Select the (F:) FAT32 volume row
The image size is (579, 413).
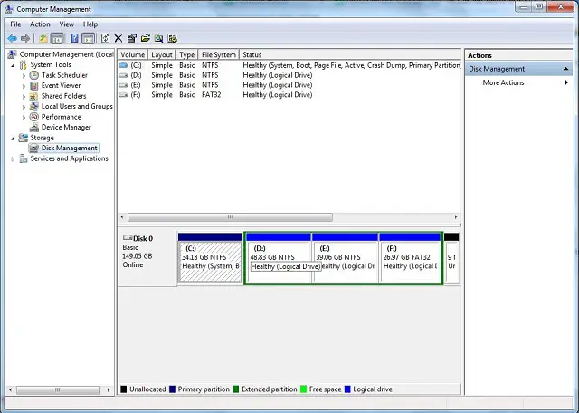click(x=289, y=95)
